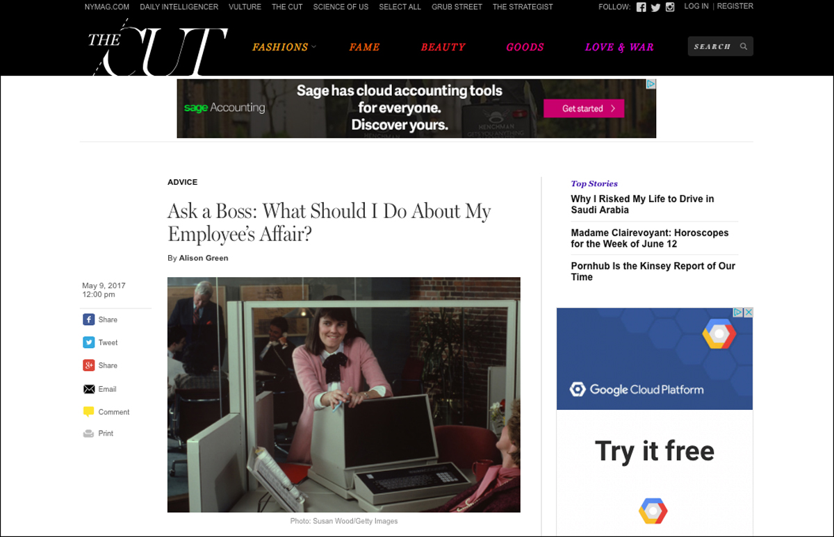Share article with Google Plus icon
The image size is (834, 537).
point(89,365)
